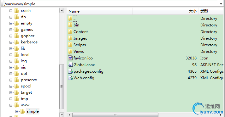Click the nis folder icon in tree
Viewport: 225px width, 117px height.
point(17,67)
